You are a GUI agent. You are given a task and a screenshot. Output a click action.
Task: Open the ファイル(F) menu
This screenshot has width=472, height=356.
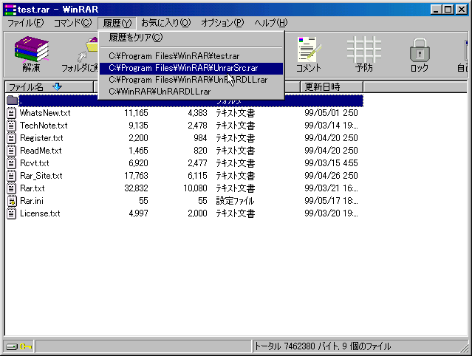[25, 23]
